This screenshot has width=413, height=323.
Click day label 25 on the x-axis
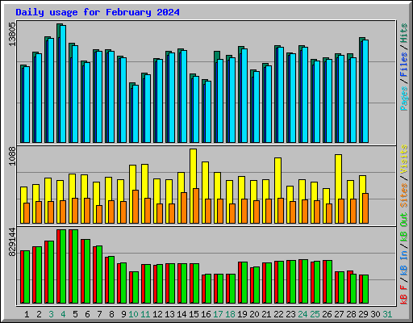point(315,314)
